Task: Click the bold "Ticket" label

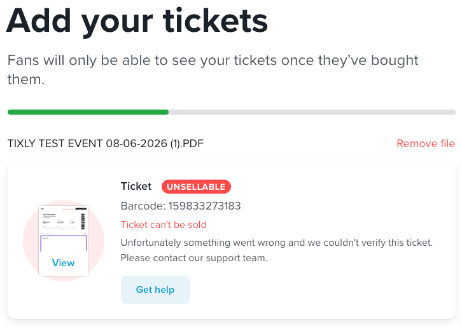Action: point(136,187)
